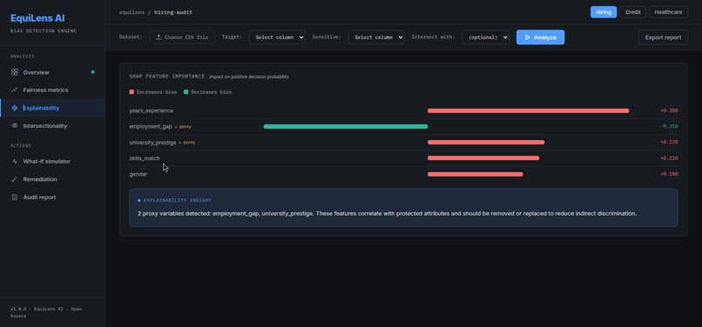Go to Intersectionality section

point(52,126)
